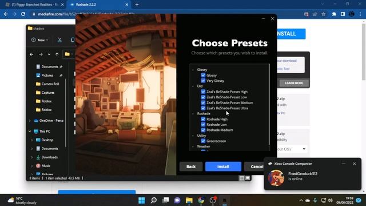Expand OneDrive in the File Explorer sidebar
The image size is (366, 206).
pyautogui.click(x=30, y=121)
